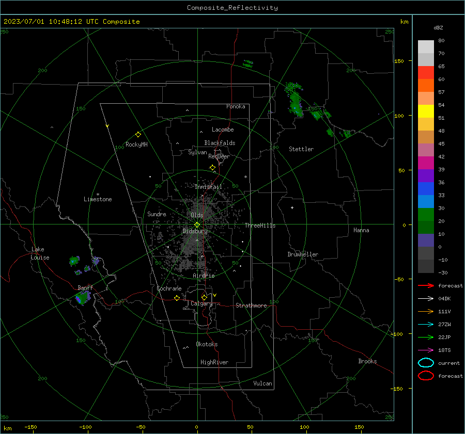The width and height of the screenshot is (465, 434).
Task: Click the Stettler city label
Action: click(301, 149)
